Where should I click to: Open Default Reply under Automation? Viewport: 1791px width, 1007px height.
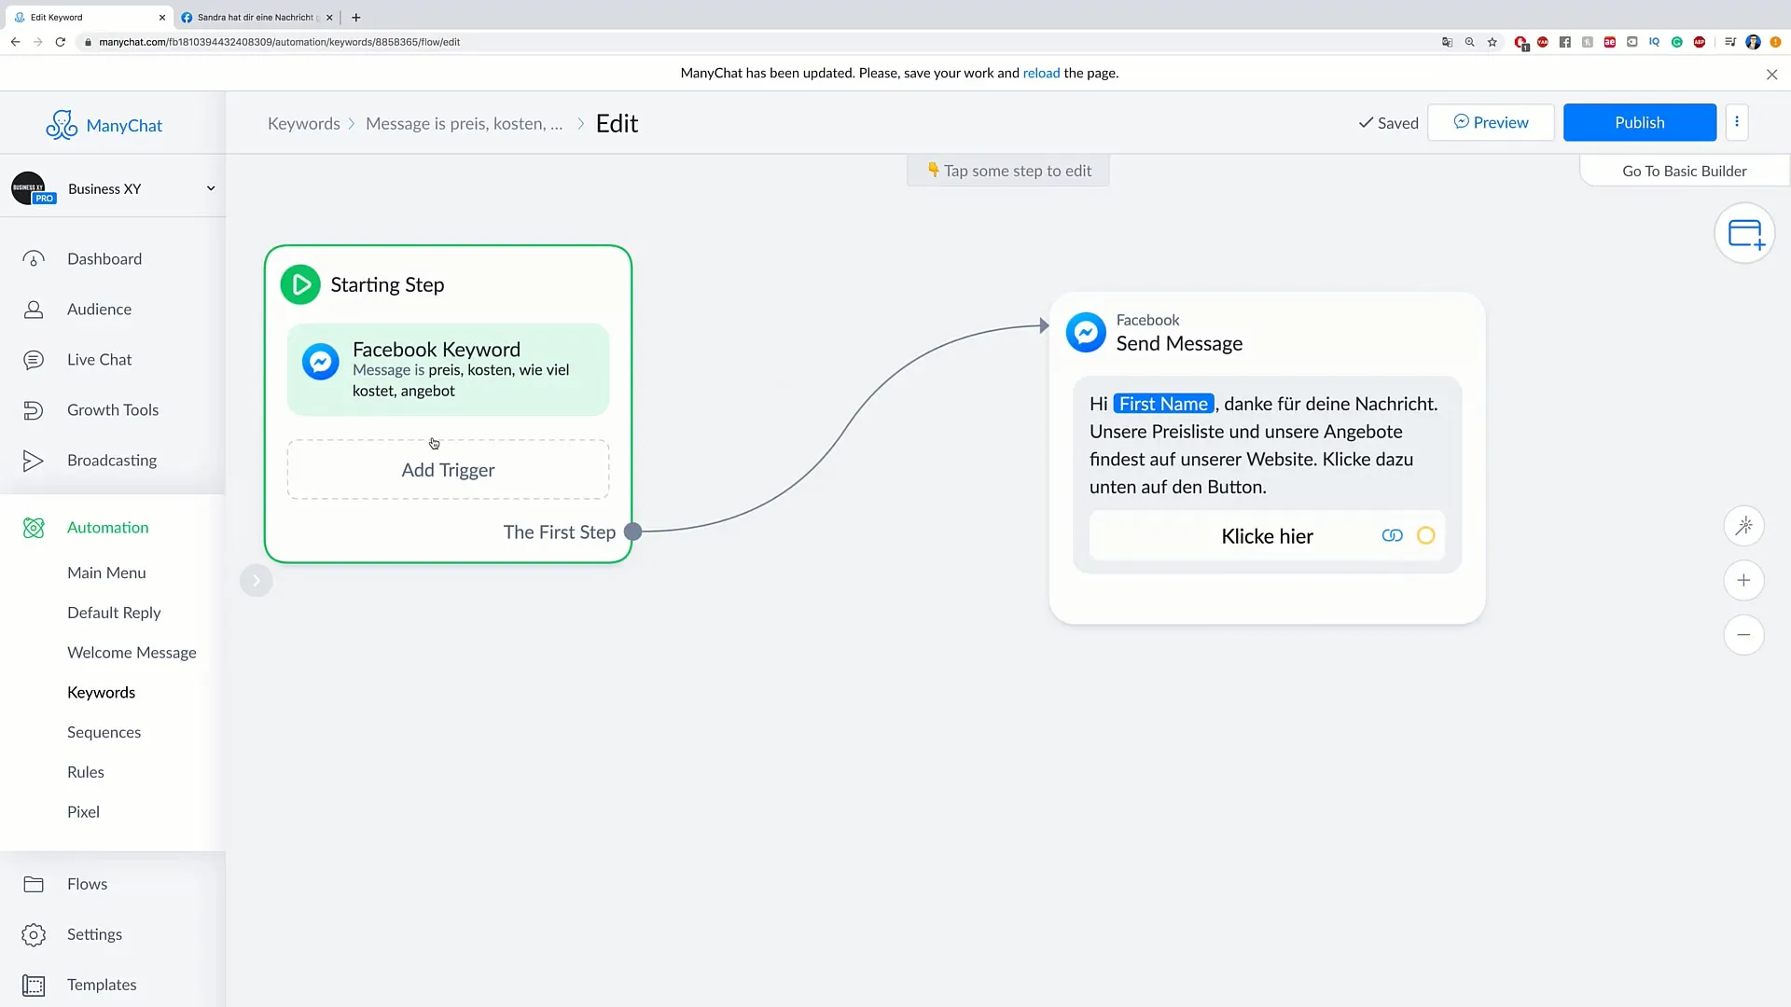[114, 613]
